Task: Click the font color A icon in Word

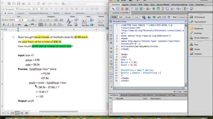Action: [x=26, y=24]
